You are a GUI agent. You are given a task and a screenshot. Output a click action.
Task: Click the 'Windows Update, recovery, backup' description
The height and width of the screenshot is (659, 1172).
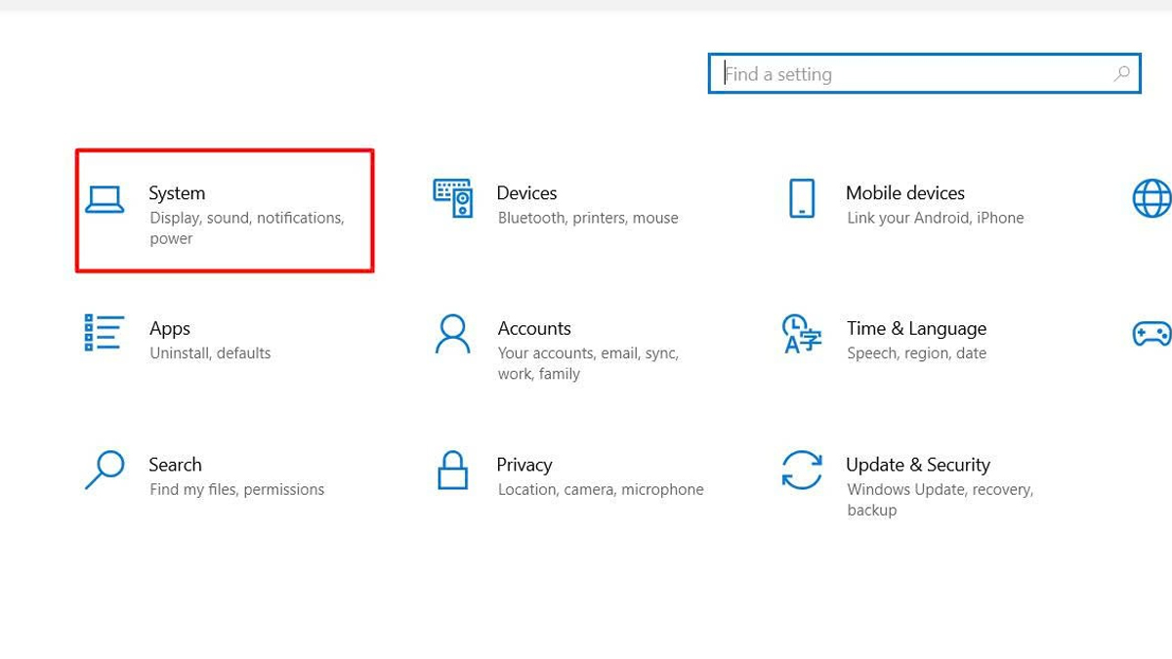941,500
